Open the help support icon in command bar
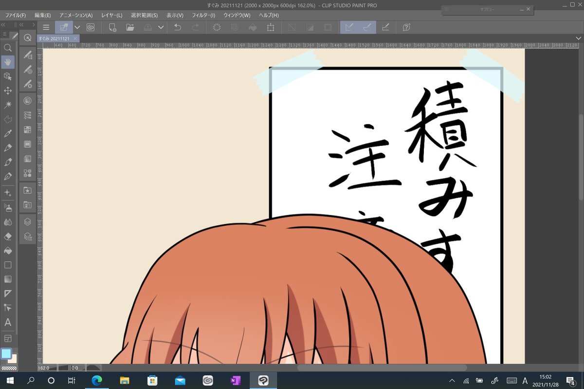This screenshot has width=584, height=389. pyautogui.click(x=406, y=28)
